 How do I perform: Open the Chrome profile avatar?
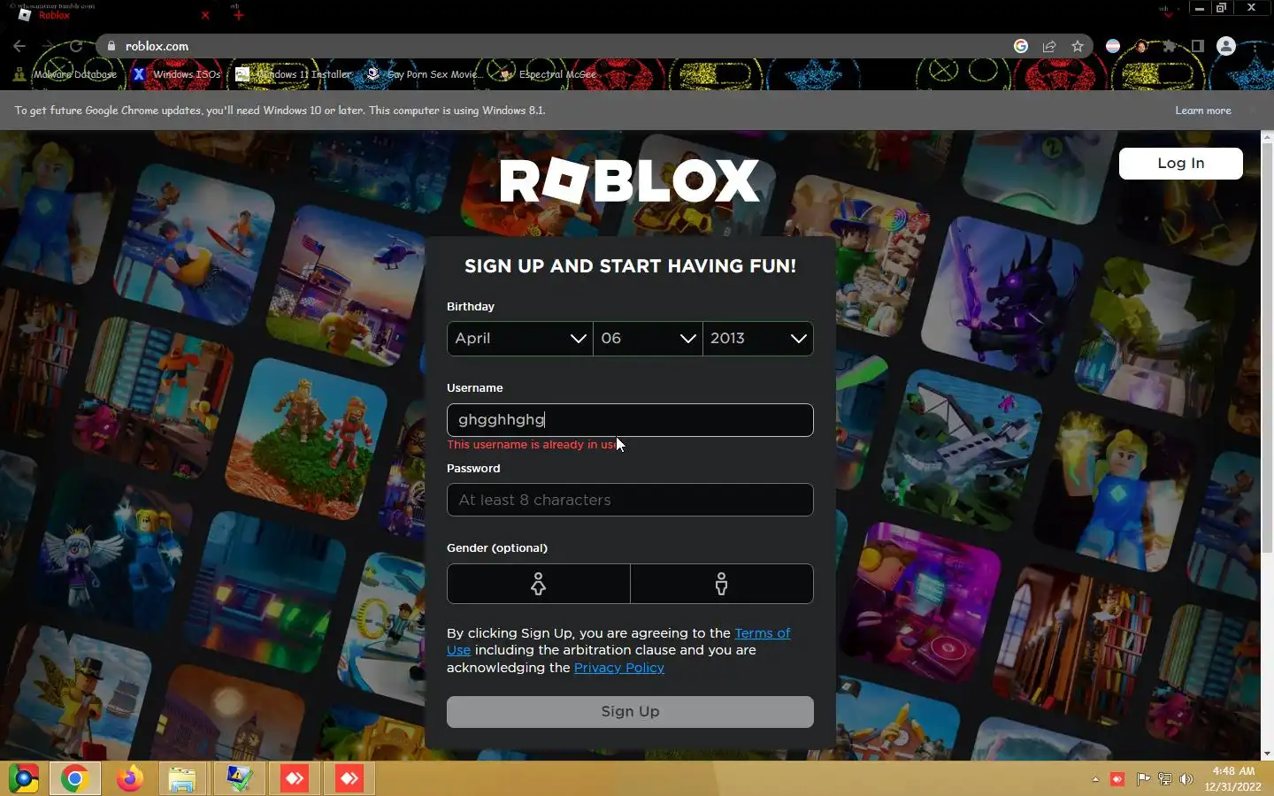pyautogui.click(x=1226, y=46)
